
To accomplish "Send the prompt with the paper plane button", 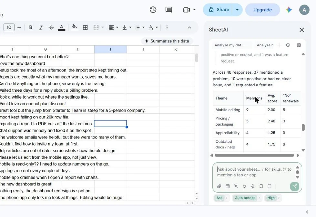I will [295, 186].
